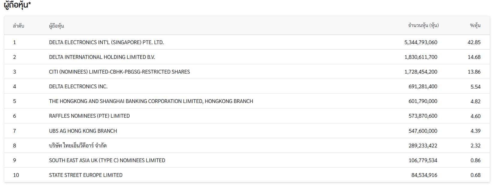Click the 5,344,793,060 share count
Viewport: 493px width, 185px height.
coord(421,42)
